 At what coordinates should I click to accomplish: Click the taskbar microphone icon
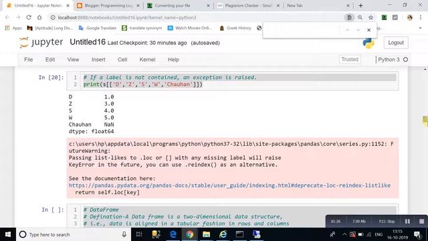pyautogui.click(x=124, y=234)
